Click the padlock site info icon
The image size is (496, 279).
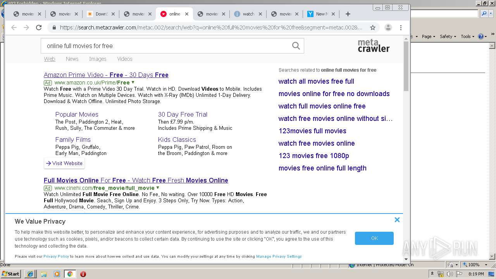click(54, 28)
